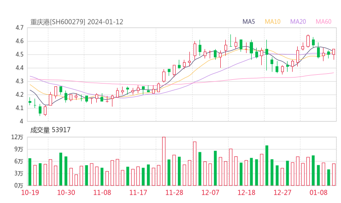Click the 01-08 date axis label
Image resolution: width=341 pixels, height=203 pixels.
coord(318,192)
